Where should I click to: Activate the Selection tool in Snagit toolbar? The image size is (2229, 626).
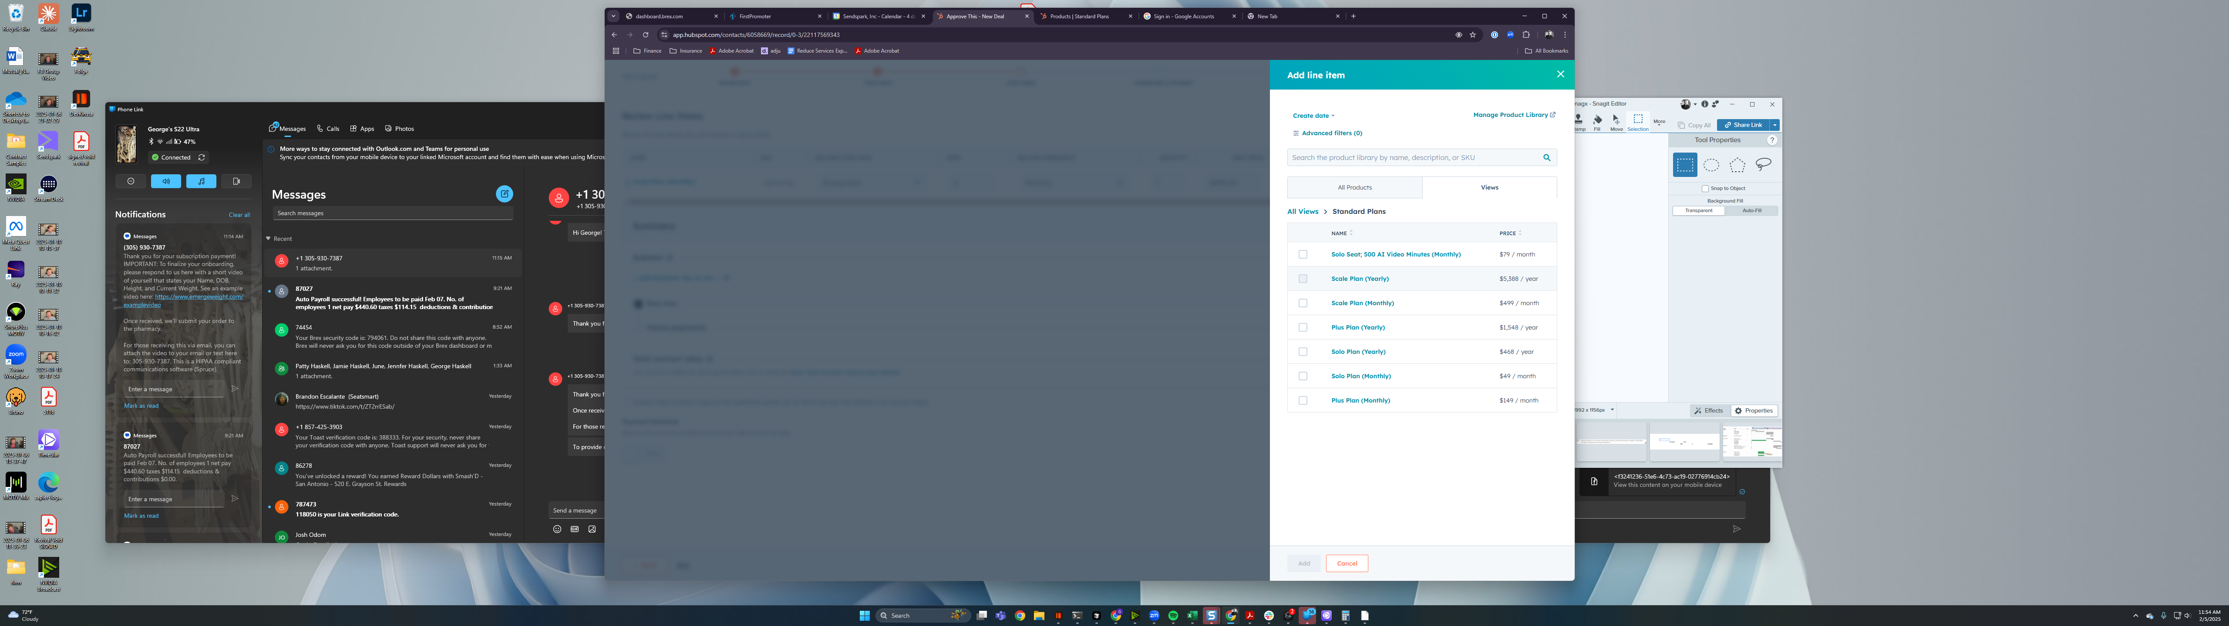point(1638,122)
